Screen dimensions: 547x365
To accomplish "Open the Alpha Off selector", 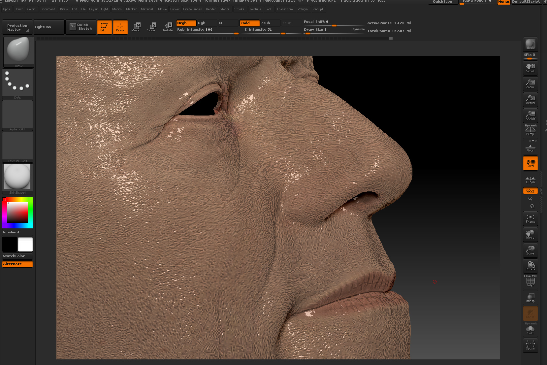I will 17,116.
